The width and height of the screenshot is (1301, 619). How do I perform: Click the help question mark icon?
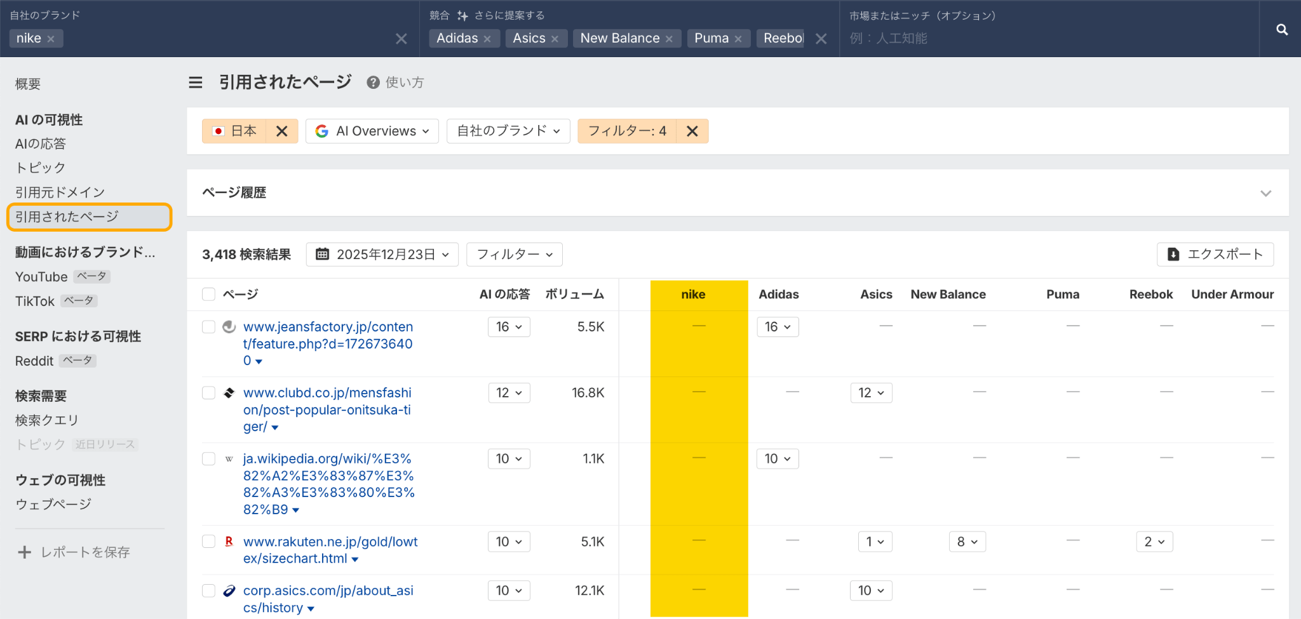[x=373, y=83]
